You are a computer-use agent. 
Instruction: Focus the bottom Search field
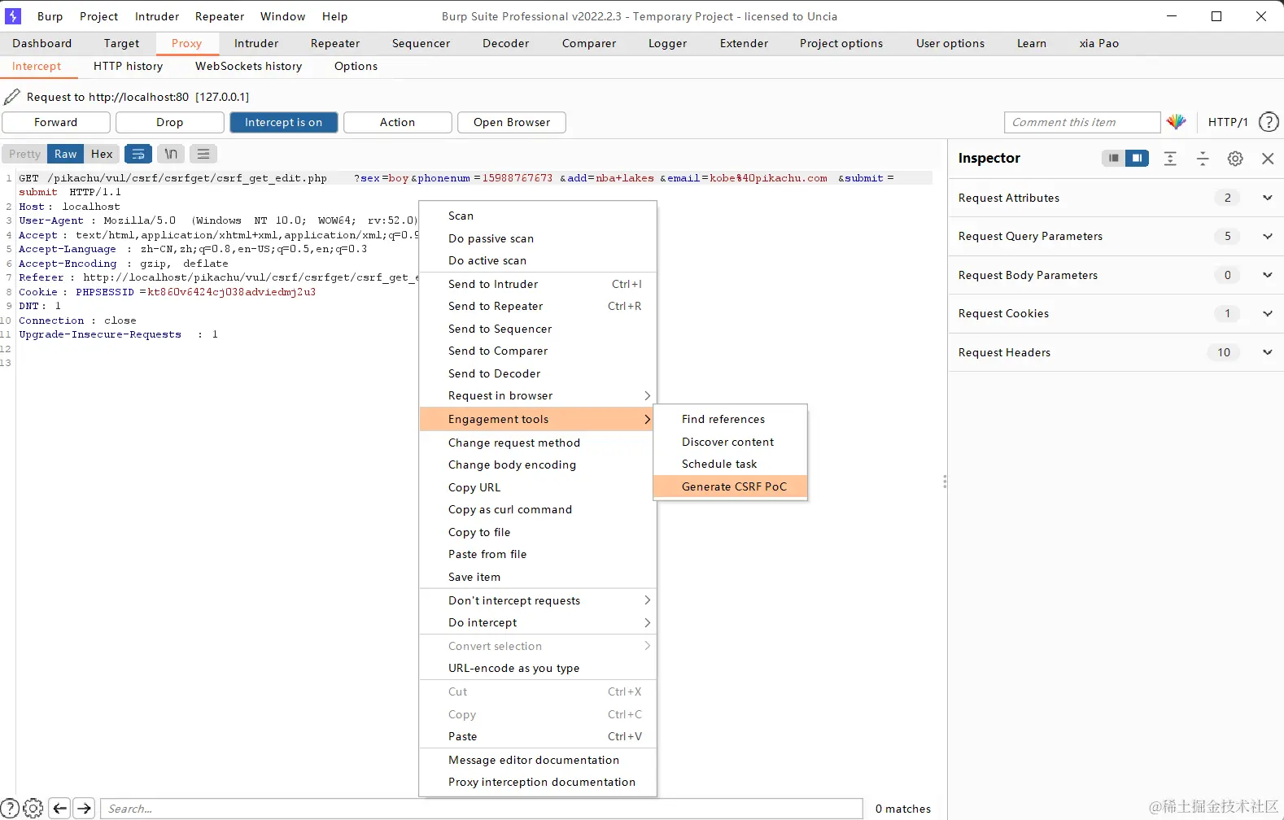482,809
